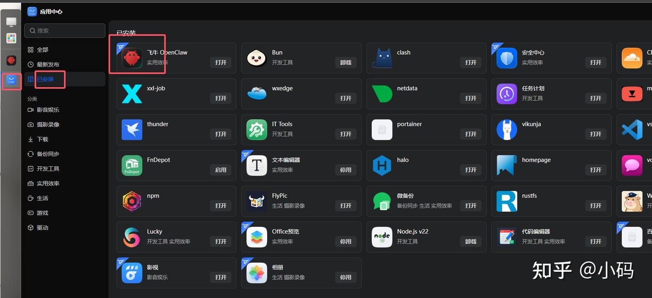The image size is (652, 298).
Task: Click the clash cat icon
Action: (382, 58)
